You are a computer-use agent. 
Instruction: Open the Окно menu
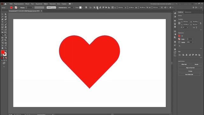58,4
